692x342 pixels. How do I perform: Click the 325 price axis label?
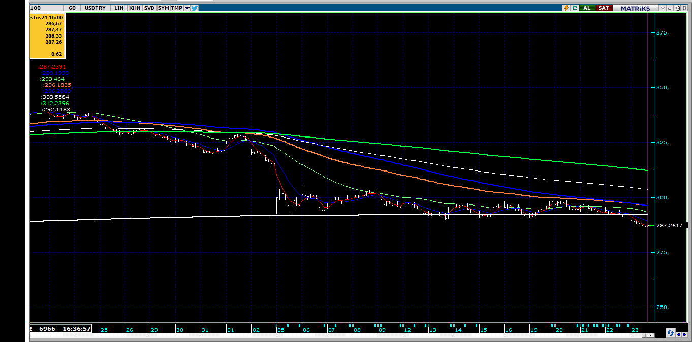click(662, 142)
